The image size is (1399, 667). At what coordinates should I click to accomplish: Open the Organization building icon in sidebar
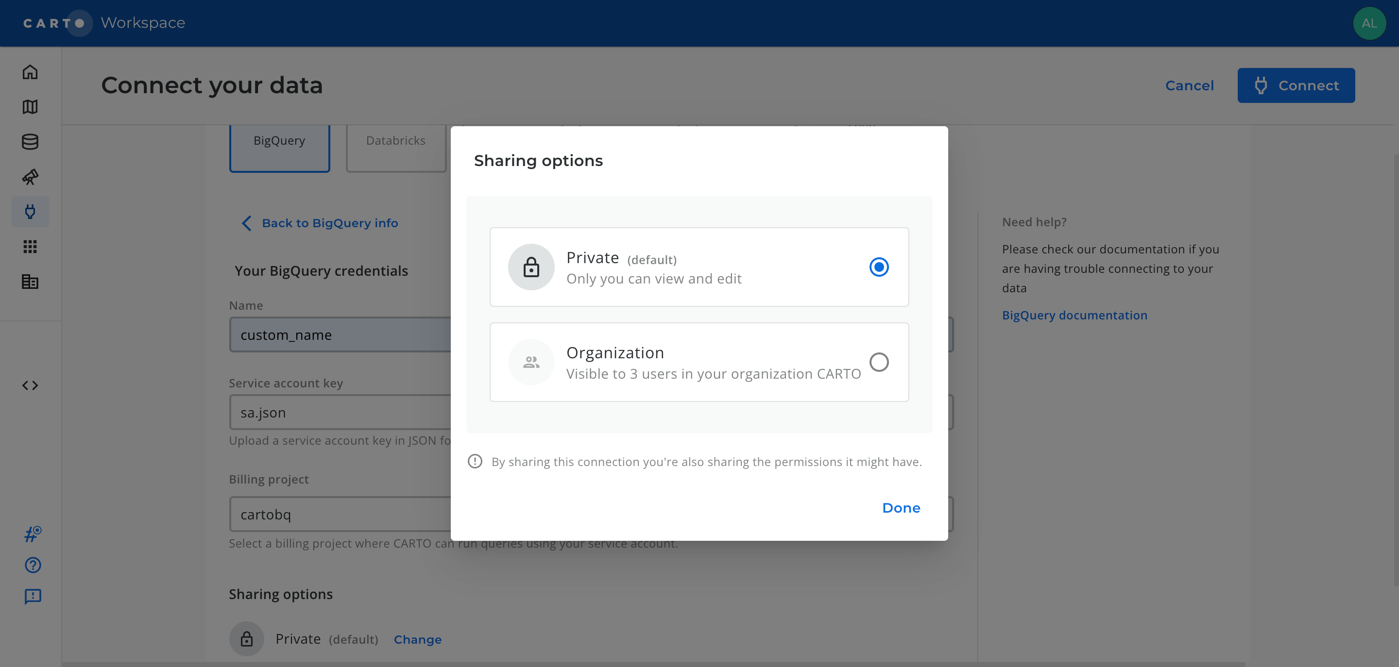tap(30, 282)
